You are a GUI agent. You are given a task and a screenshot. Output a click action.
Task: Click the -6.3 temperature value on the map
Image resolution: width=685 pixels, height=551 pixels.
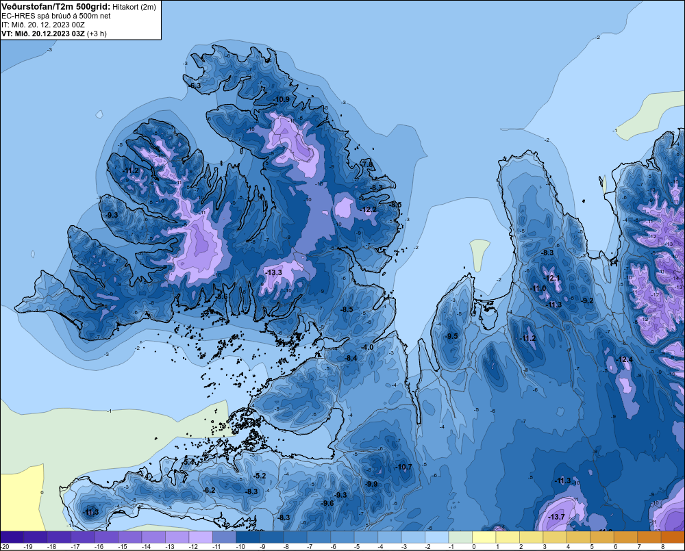pyautogui.click(x=195, y=86)
